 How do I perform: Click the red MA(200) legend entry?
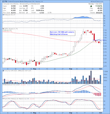7,32
